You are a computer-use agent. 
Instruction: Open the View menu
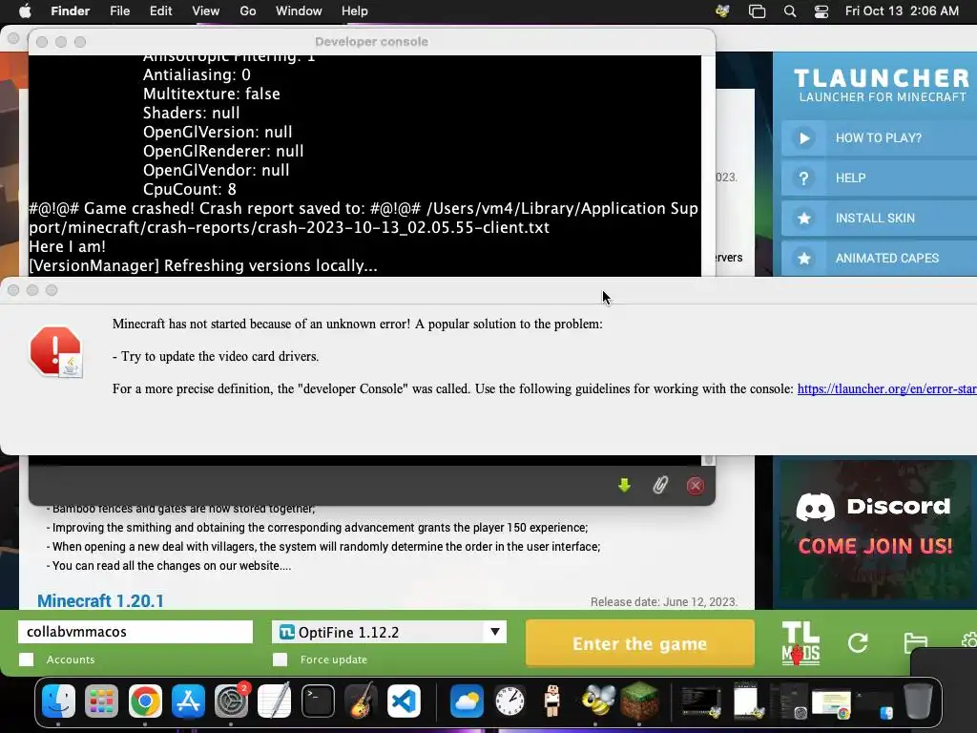pyautogui.click(x=206, y=11)
